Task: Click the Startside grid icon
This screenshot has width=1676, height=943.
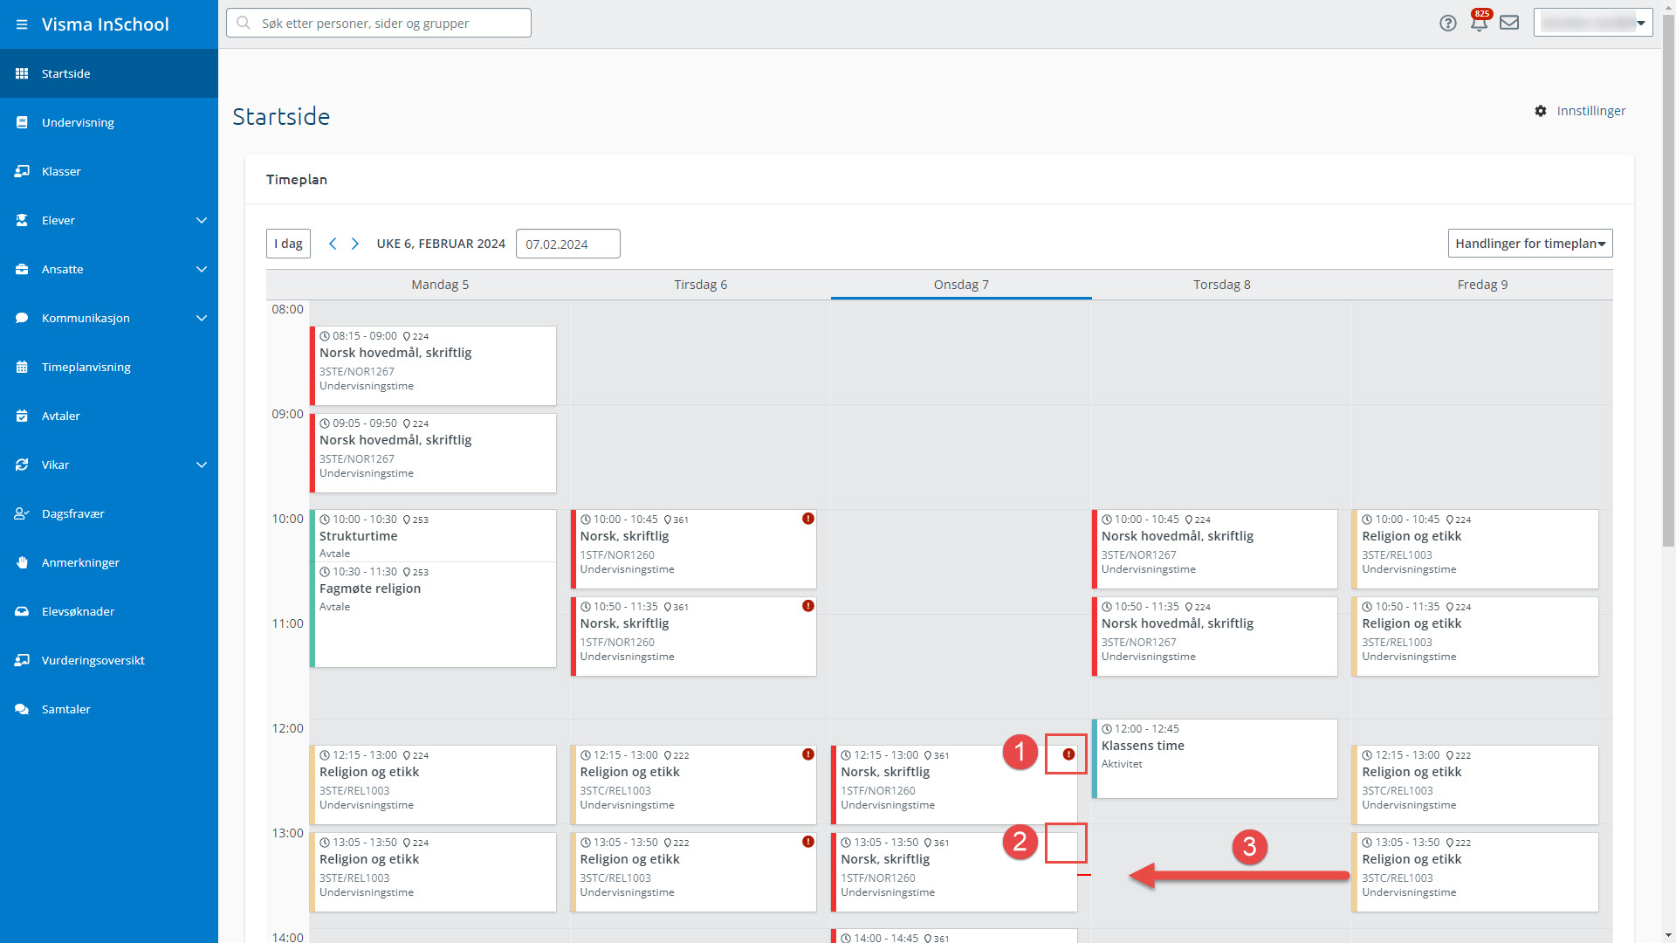Action: point(22,73)
